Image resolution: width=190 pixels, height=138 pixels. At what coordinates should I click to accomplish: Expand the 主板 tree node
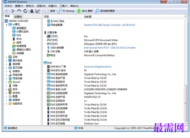(x=7, y=57)
